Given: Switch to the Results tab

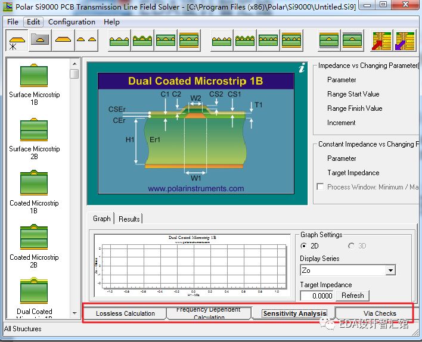Looking at the screenshot, I should pyautogui.click(x=129, y=219).
